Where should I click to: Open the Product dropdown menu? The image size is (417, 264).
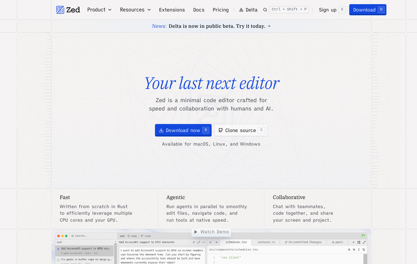point(99,10)
